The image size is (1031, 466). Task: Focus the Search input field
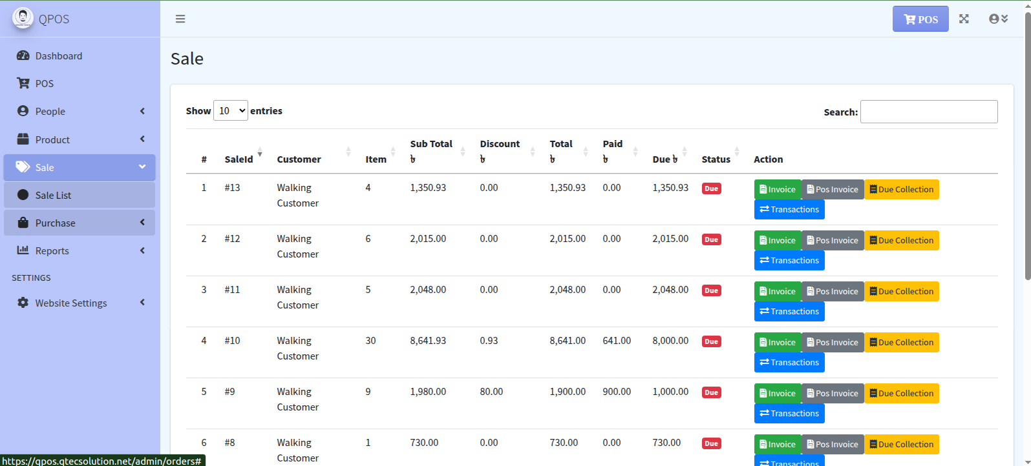coord(929,112)
